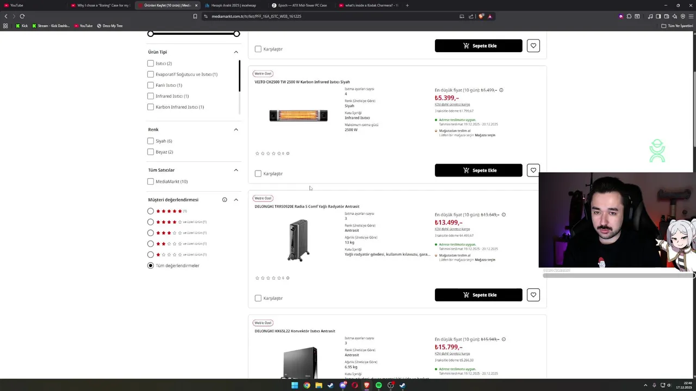Viewport: 696px width, 391px height.
Task: Open Brave browser taskbar icon
Action: click(366, 386)
